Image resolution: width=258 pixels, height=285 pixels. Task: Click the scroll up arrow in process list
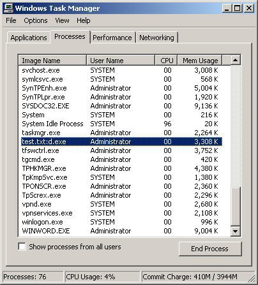click(x=236, y=60)
